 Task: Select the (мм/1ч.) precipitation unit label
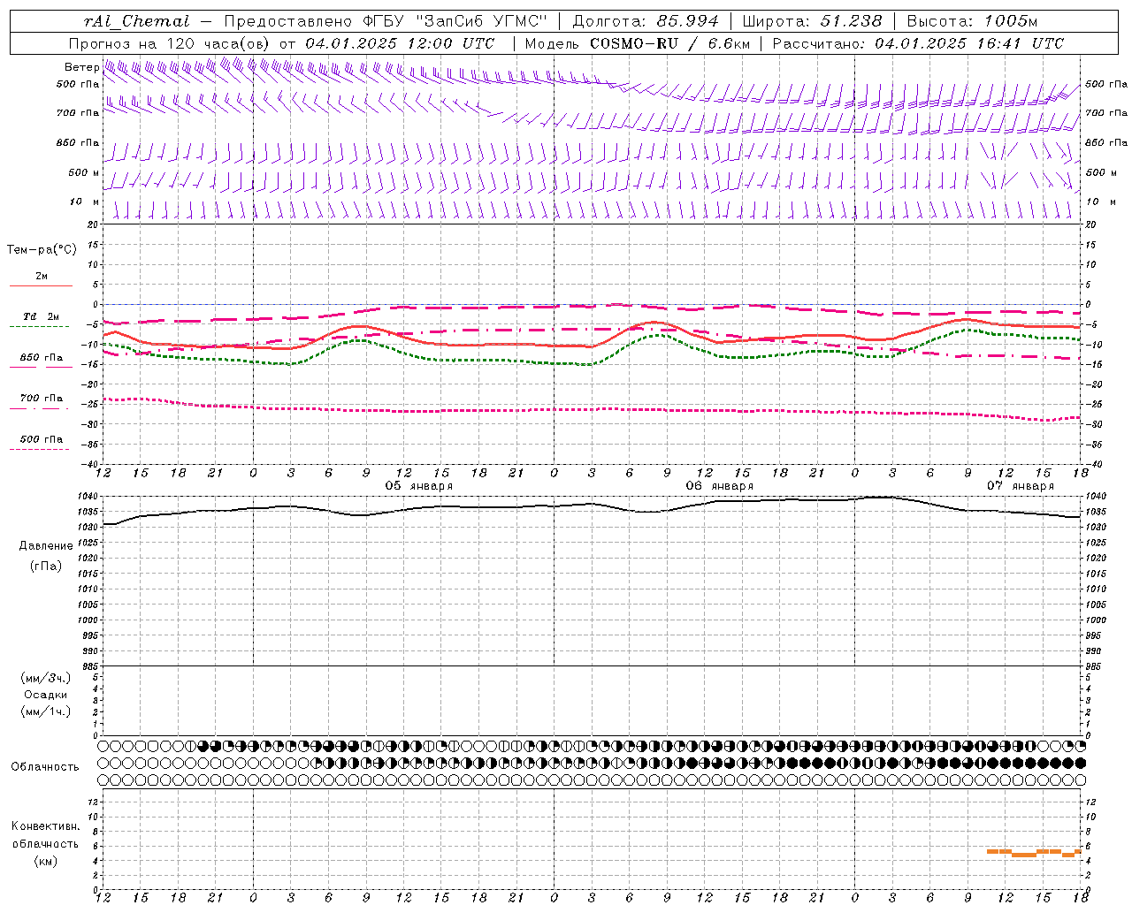click(45, 711)
